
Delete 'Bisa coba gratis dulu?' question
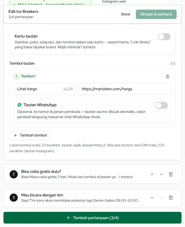171,174
